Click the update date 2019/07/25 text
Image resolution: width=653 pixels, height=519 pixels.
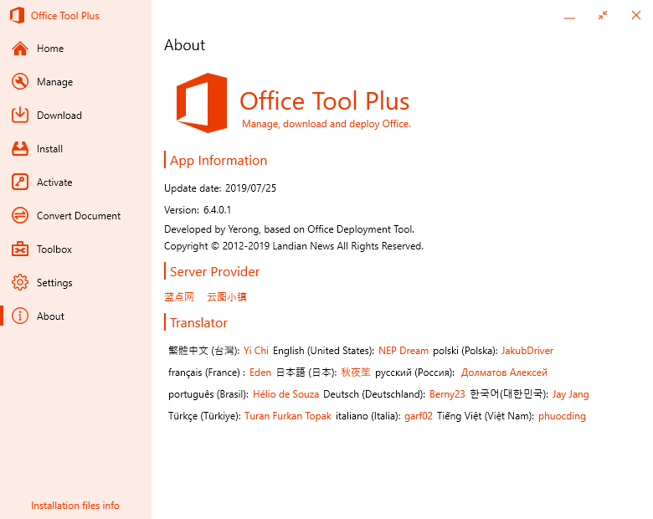coord(220,188)
